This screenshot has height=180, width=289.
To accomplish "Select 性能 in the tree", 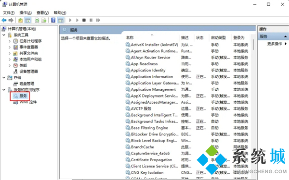I will (23, 65).
